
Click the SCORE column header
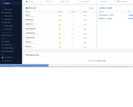[73, 12]
